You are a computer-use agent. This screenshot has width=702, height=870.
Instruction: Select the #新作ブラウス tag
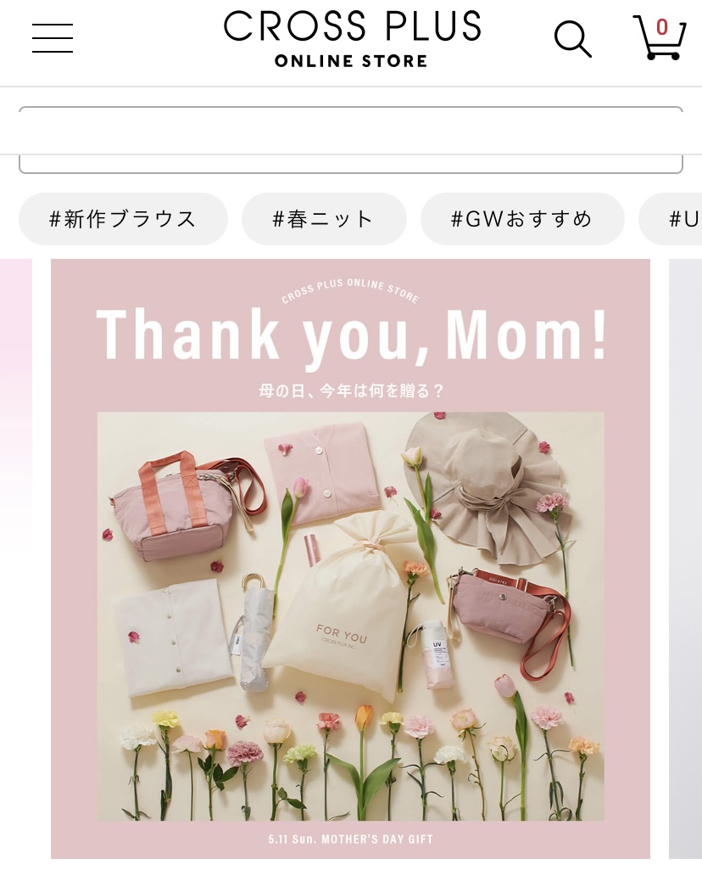pos(123,219)
